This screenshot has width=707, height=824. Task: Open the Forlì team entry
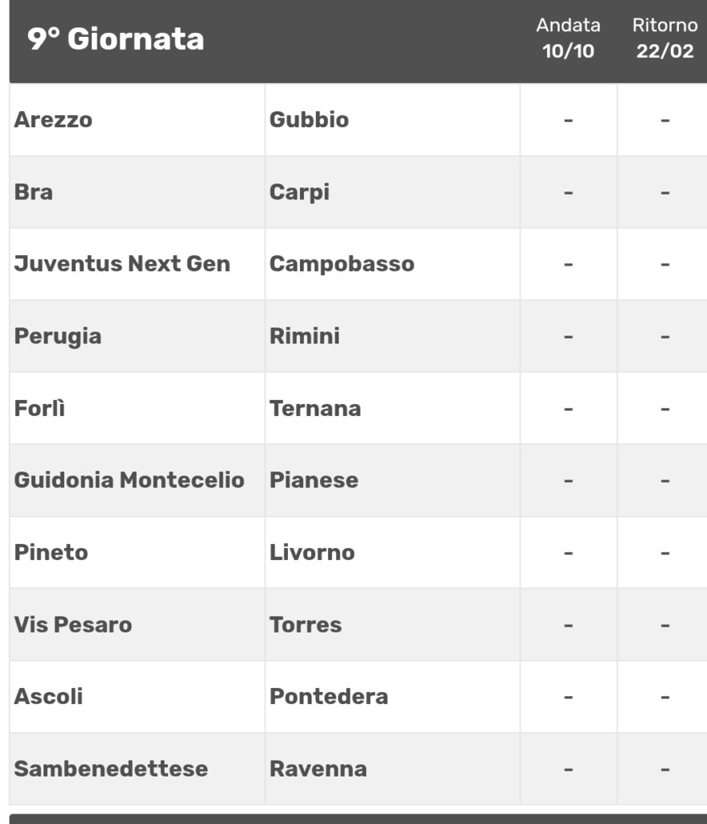(39, 408)
